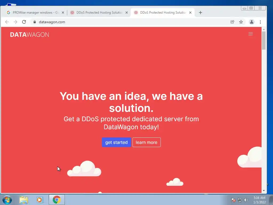Image resolution: width=273 pixels, height=205 pixels.
Task: Open a new Chrome tab
Action: (x=200, y=13)
